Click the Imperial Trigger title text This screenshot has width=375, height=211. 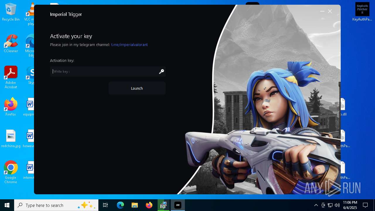66,14
